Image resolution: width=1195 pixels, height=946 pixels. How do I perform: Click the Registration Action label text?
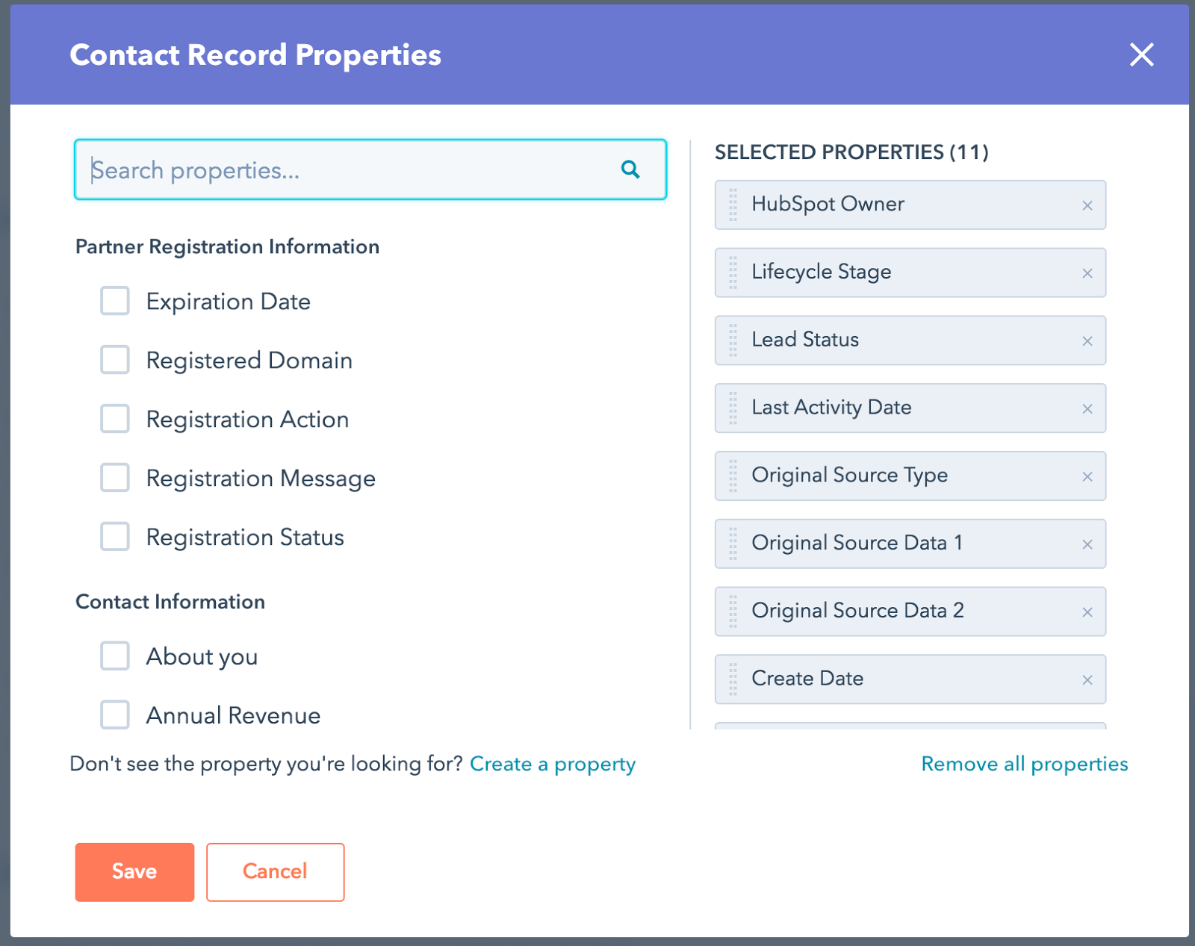(x=248, y=420)
